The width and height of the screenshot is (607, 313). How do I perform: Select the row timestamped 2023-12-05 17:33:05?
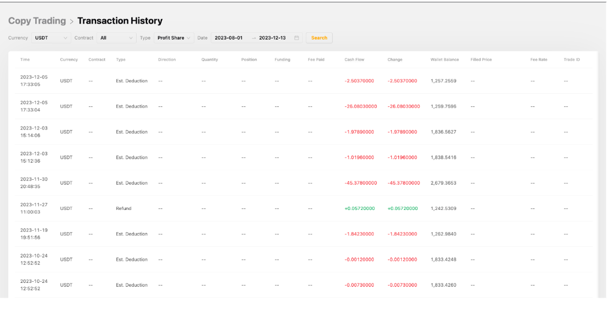(34, 81)
